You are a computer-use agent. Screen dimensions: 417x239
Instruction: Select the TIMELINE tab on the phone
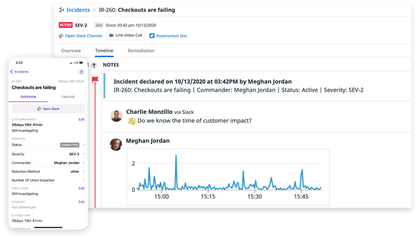coord(67,96)
